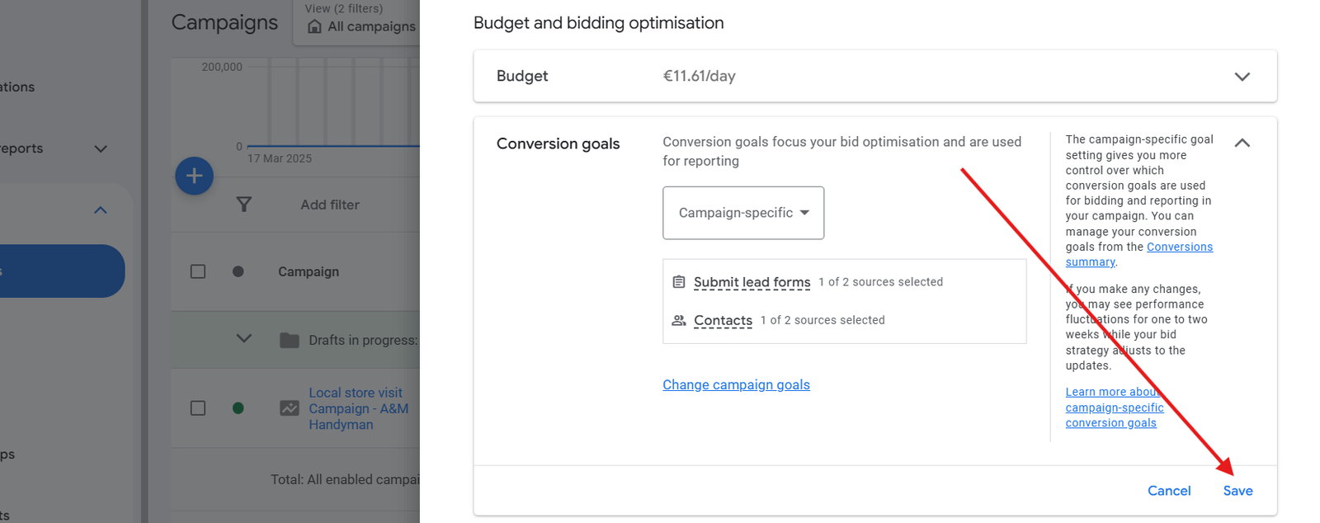Viewport: 1320px width, 523px height.
Task: Click the Submit lead forms goal link
Action: pos(752,282)
